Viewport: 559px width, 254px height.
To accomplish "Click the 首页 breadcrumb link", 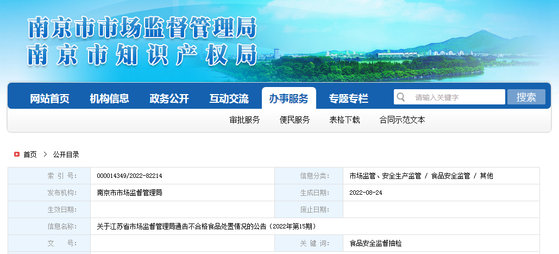I will pos(30,154).
